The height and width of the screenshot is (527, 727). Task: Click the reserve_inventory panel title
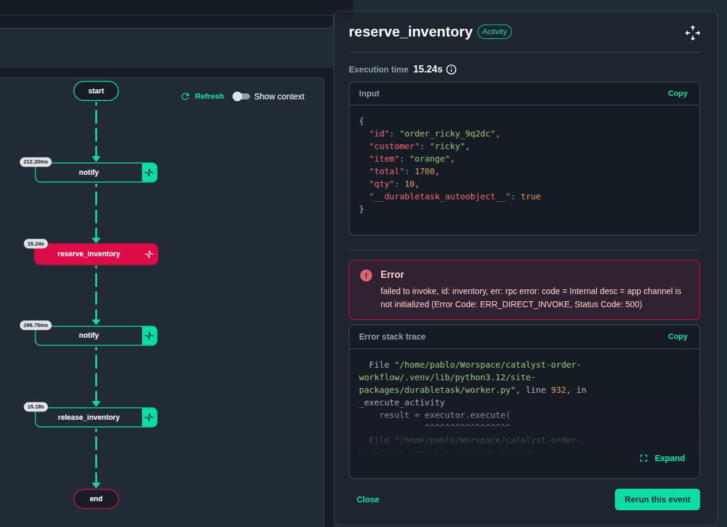point(411,32)
